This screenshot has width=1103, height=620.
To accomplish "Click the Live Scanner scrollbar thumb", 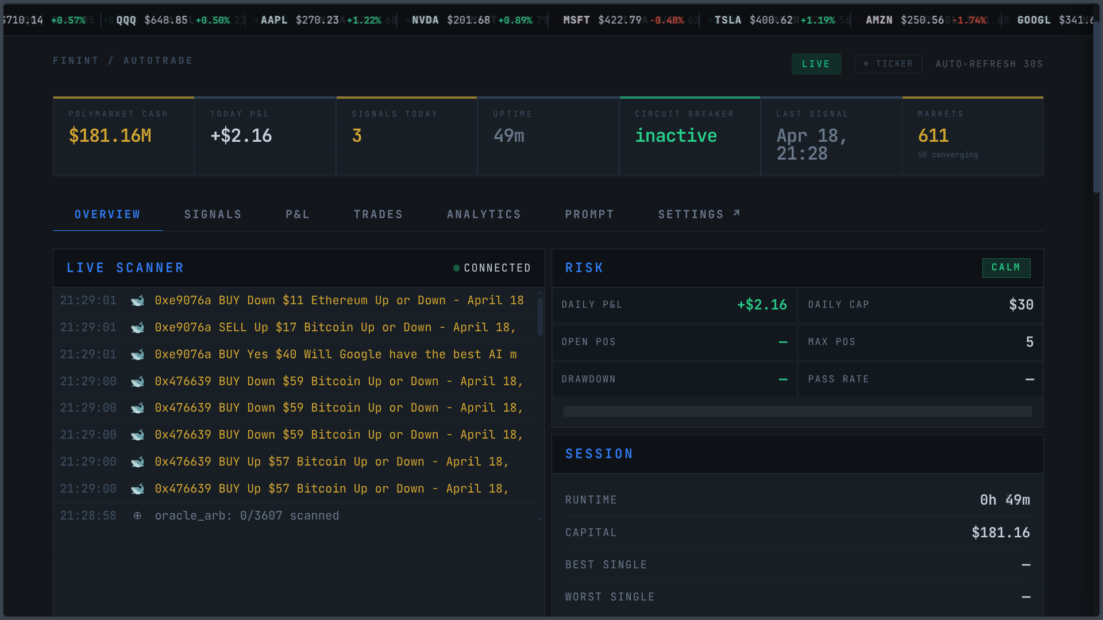I will click(x=540, y=317).
